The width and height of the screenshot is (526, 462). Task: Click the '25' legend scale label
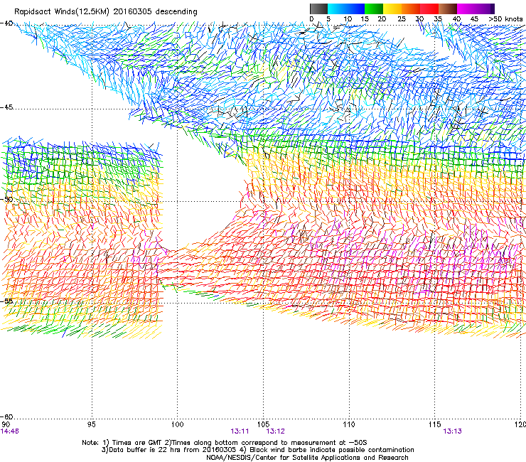[402, 19]
